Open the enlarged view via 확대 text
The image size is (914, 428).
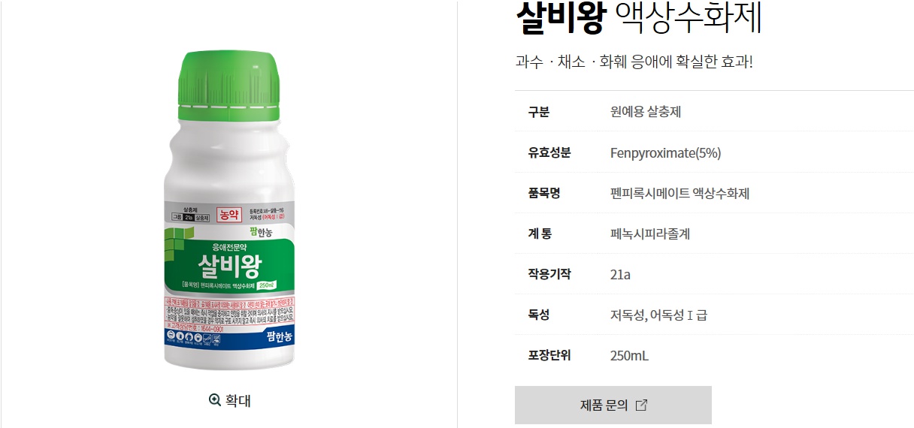tap(238, 401)
